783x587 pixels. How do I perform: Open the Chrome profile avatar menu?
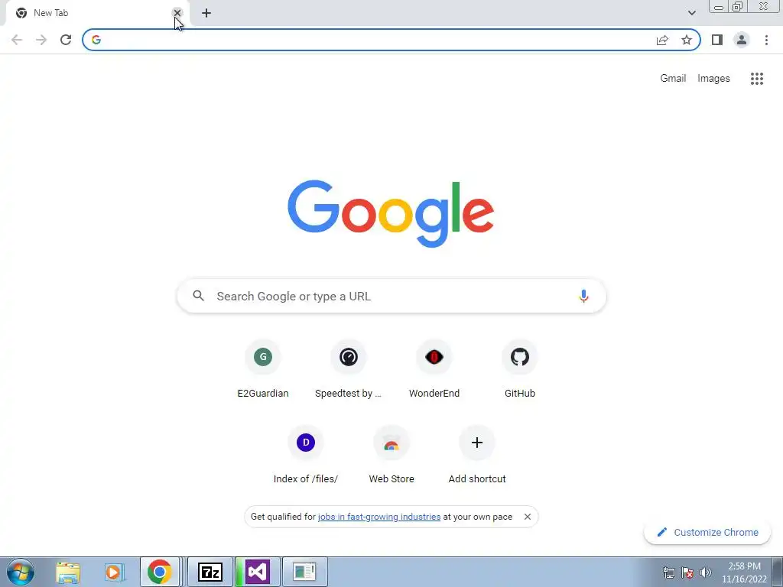click(x=742, y=40)
